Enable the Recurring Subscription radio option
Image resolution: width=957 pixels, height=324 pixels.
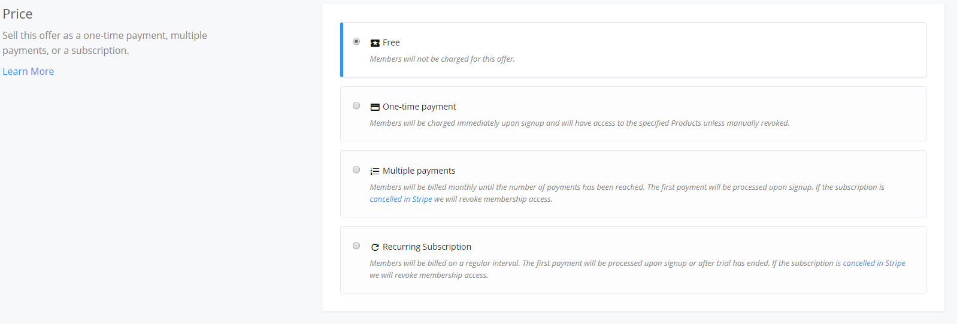[356, 246]
